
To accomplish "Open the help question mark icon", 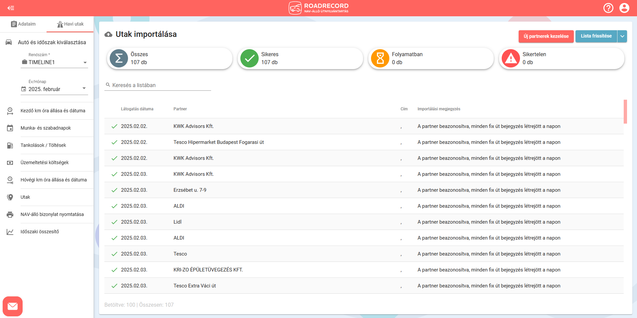I will 608,8.
